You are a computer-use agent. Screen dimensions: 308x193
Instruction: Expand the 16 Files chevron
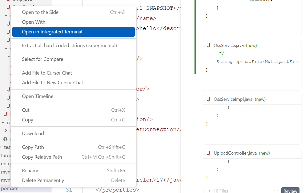[209, 191]
